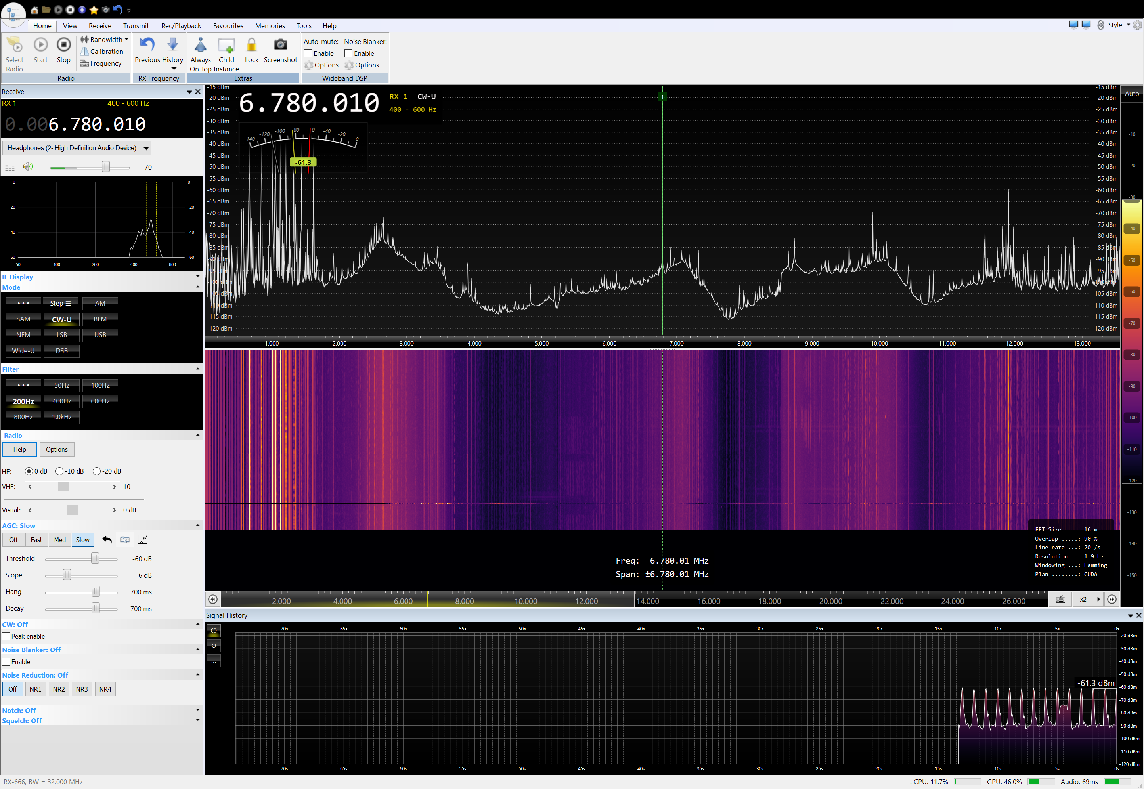The image size is (1144, 789).
Task: Choose NR2 noise reduction
Action: pyautogui.click(x=59, y=689)
